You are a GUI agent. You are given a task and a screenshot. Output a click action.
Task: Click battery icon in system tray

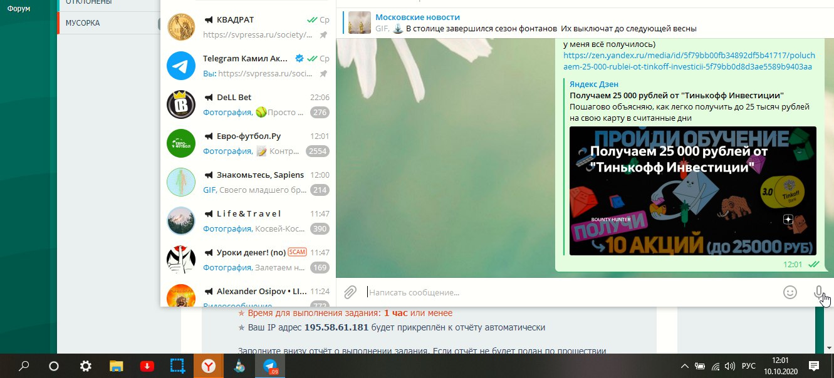point(699,366)
